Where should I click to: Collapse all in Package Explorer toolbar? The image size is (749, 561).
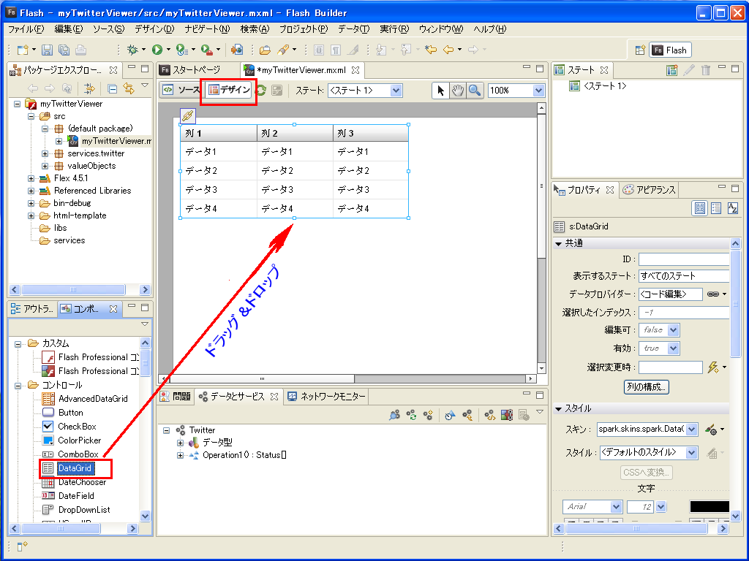click(x=112, y=88)
